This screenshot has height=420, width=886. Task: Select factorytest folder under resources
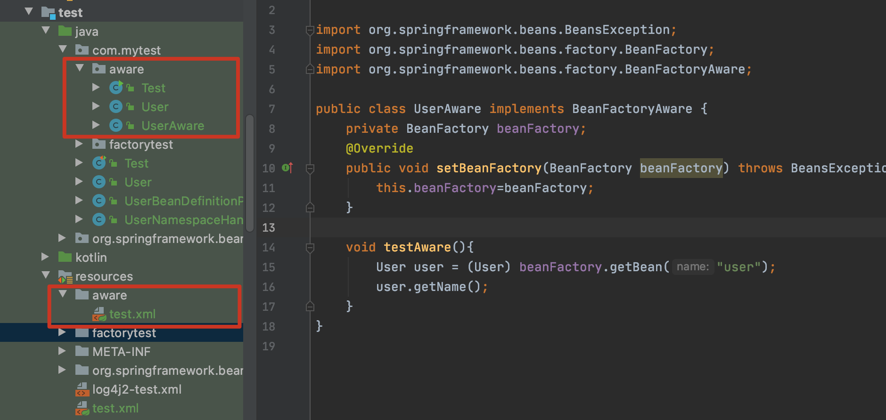click(124, 333)
